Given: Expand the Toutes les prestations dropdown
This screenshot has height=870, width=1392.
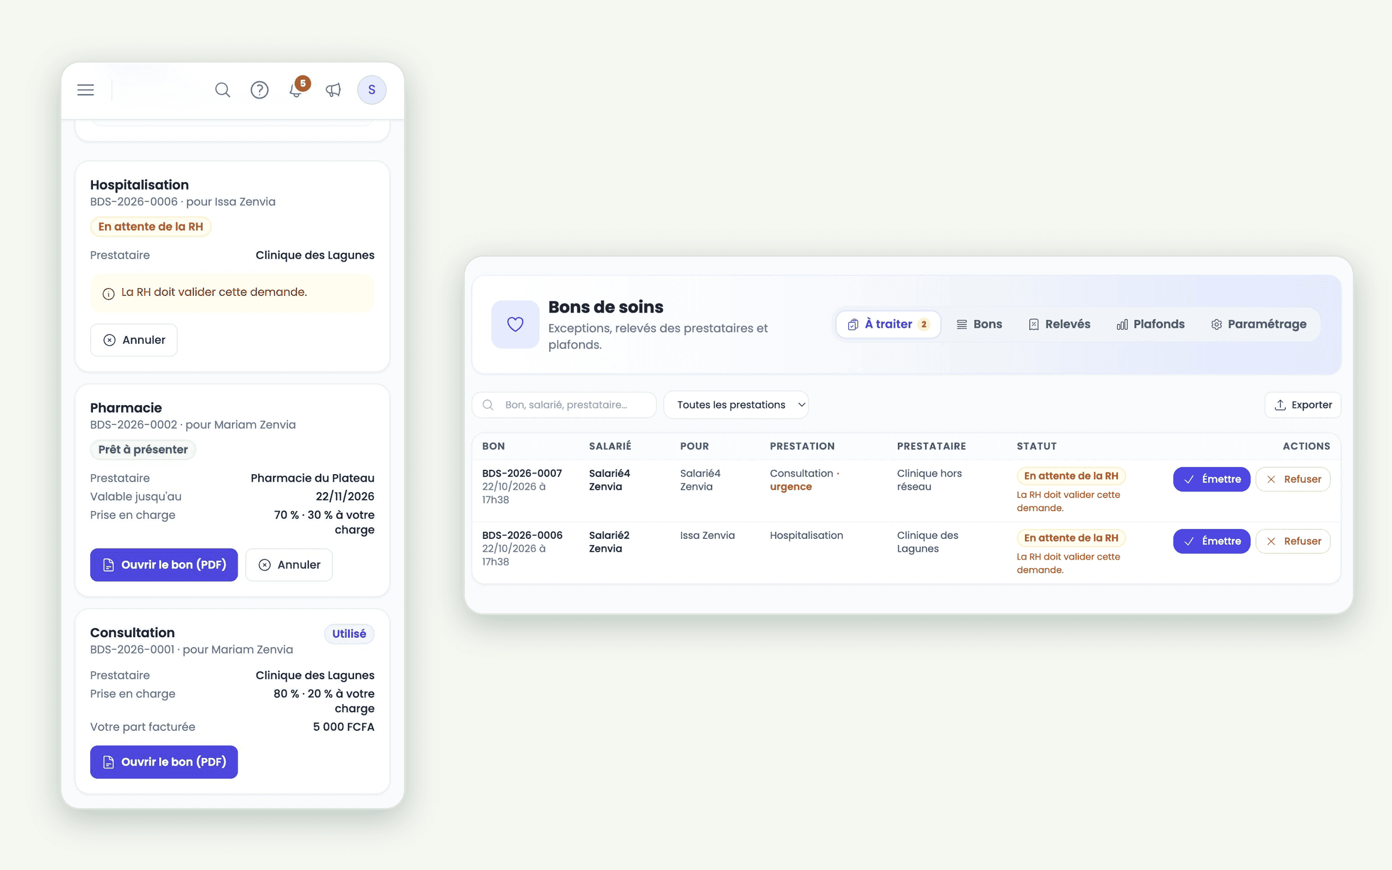Looking at the screenshot, I should click(x=736, y=405).
